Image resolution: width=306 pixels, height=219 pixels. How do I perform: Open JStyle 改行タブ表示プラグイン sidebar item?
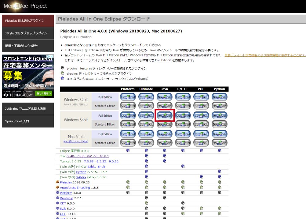[x=28, y=33]
